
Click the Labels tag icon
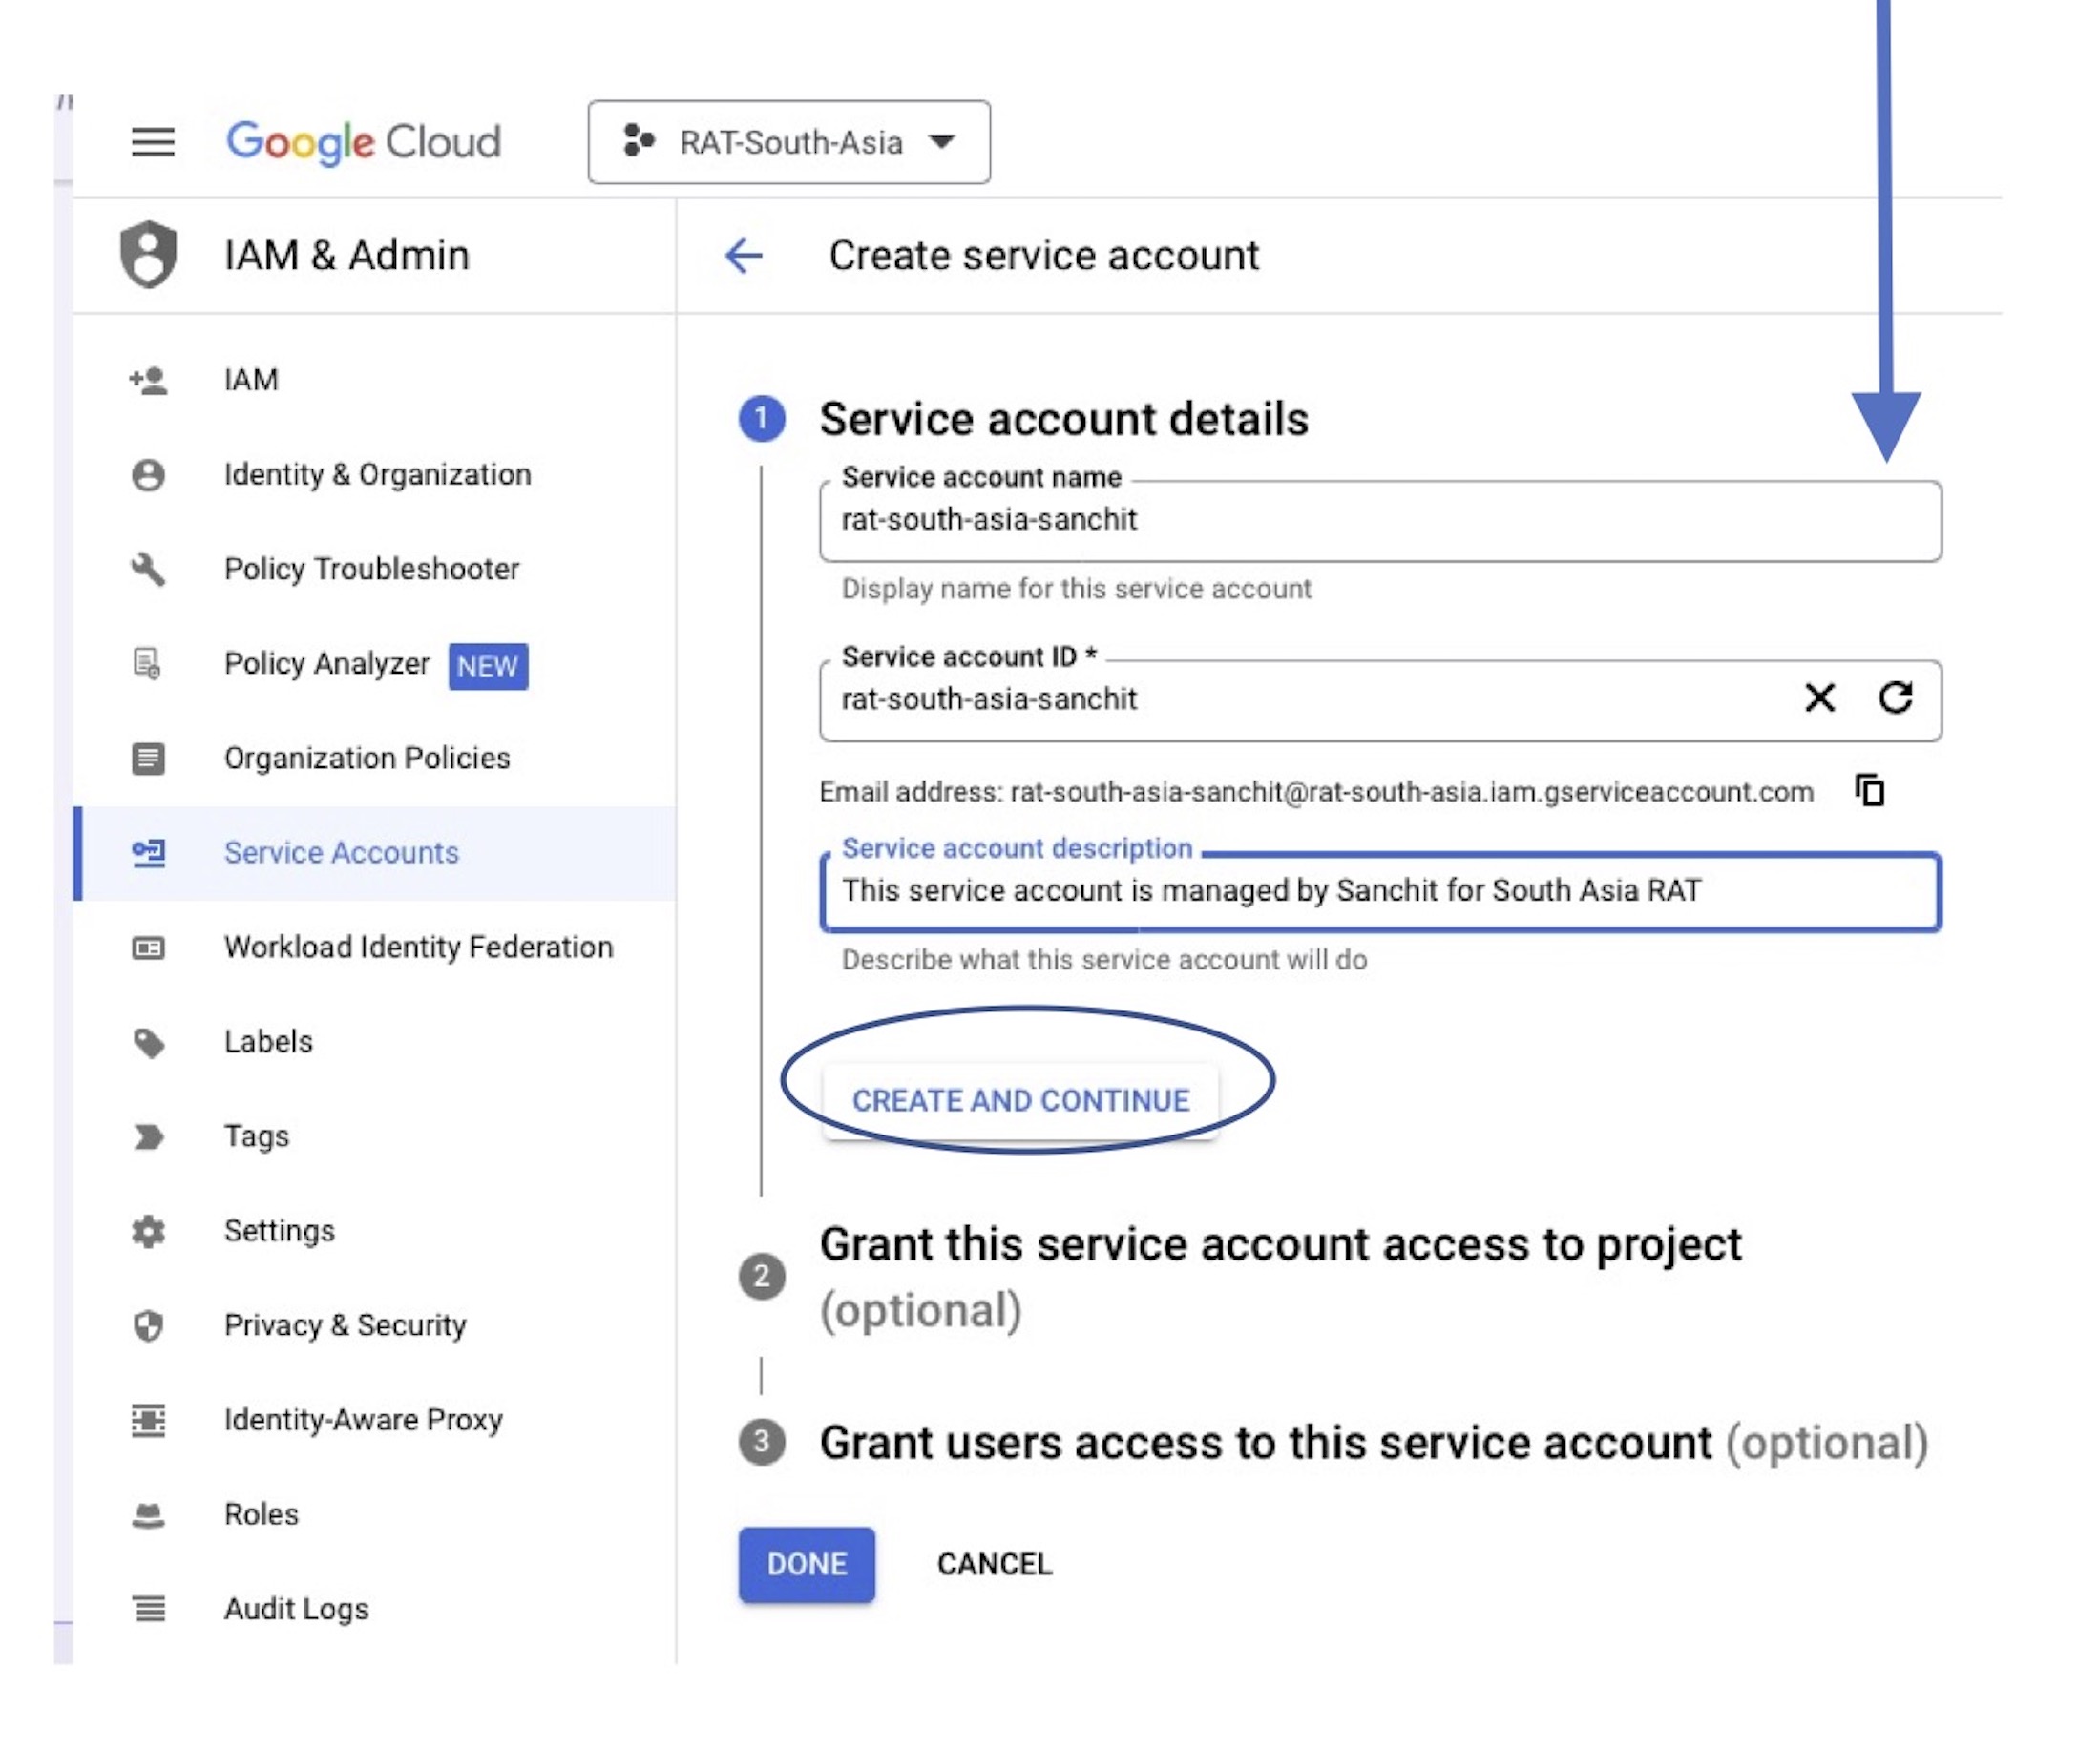pos(148,1042)
